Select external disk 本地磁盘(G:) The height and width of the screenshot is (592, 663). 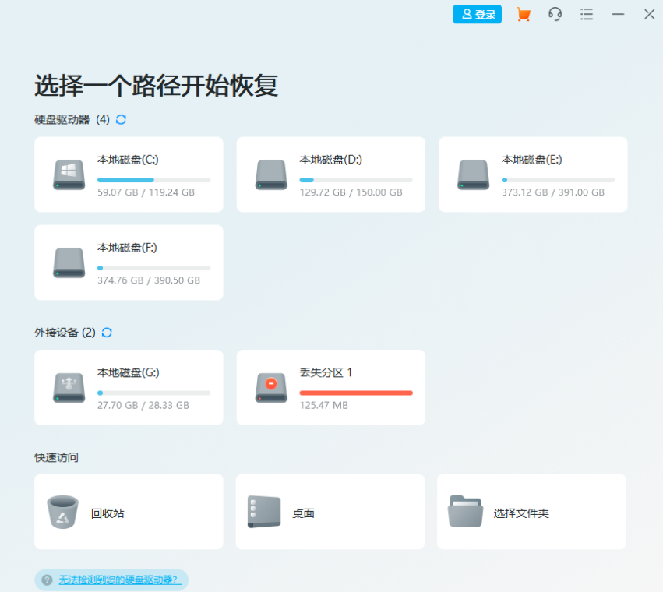point(128,387)
